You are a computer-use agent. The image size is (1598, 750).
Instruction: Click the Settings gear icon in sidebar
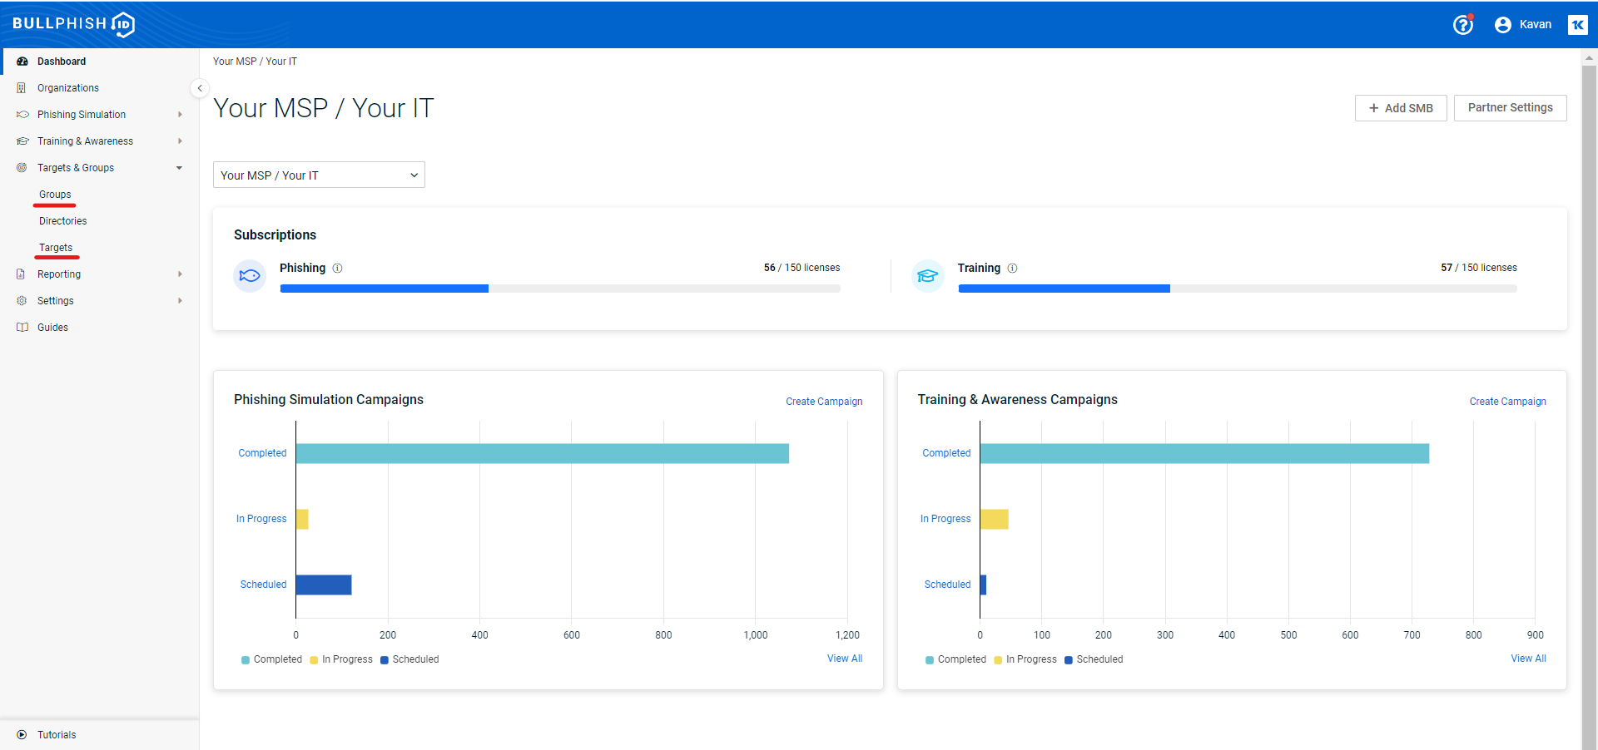(22, 301)
